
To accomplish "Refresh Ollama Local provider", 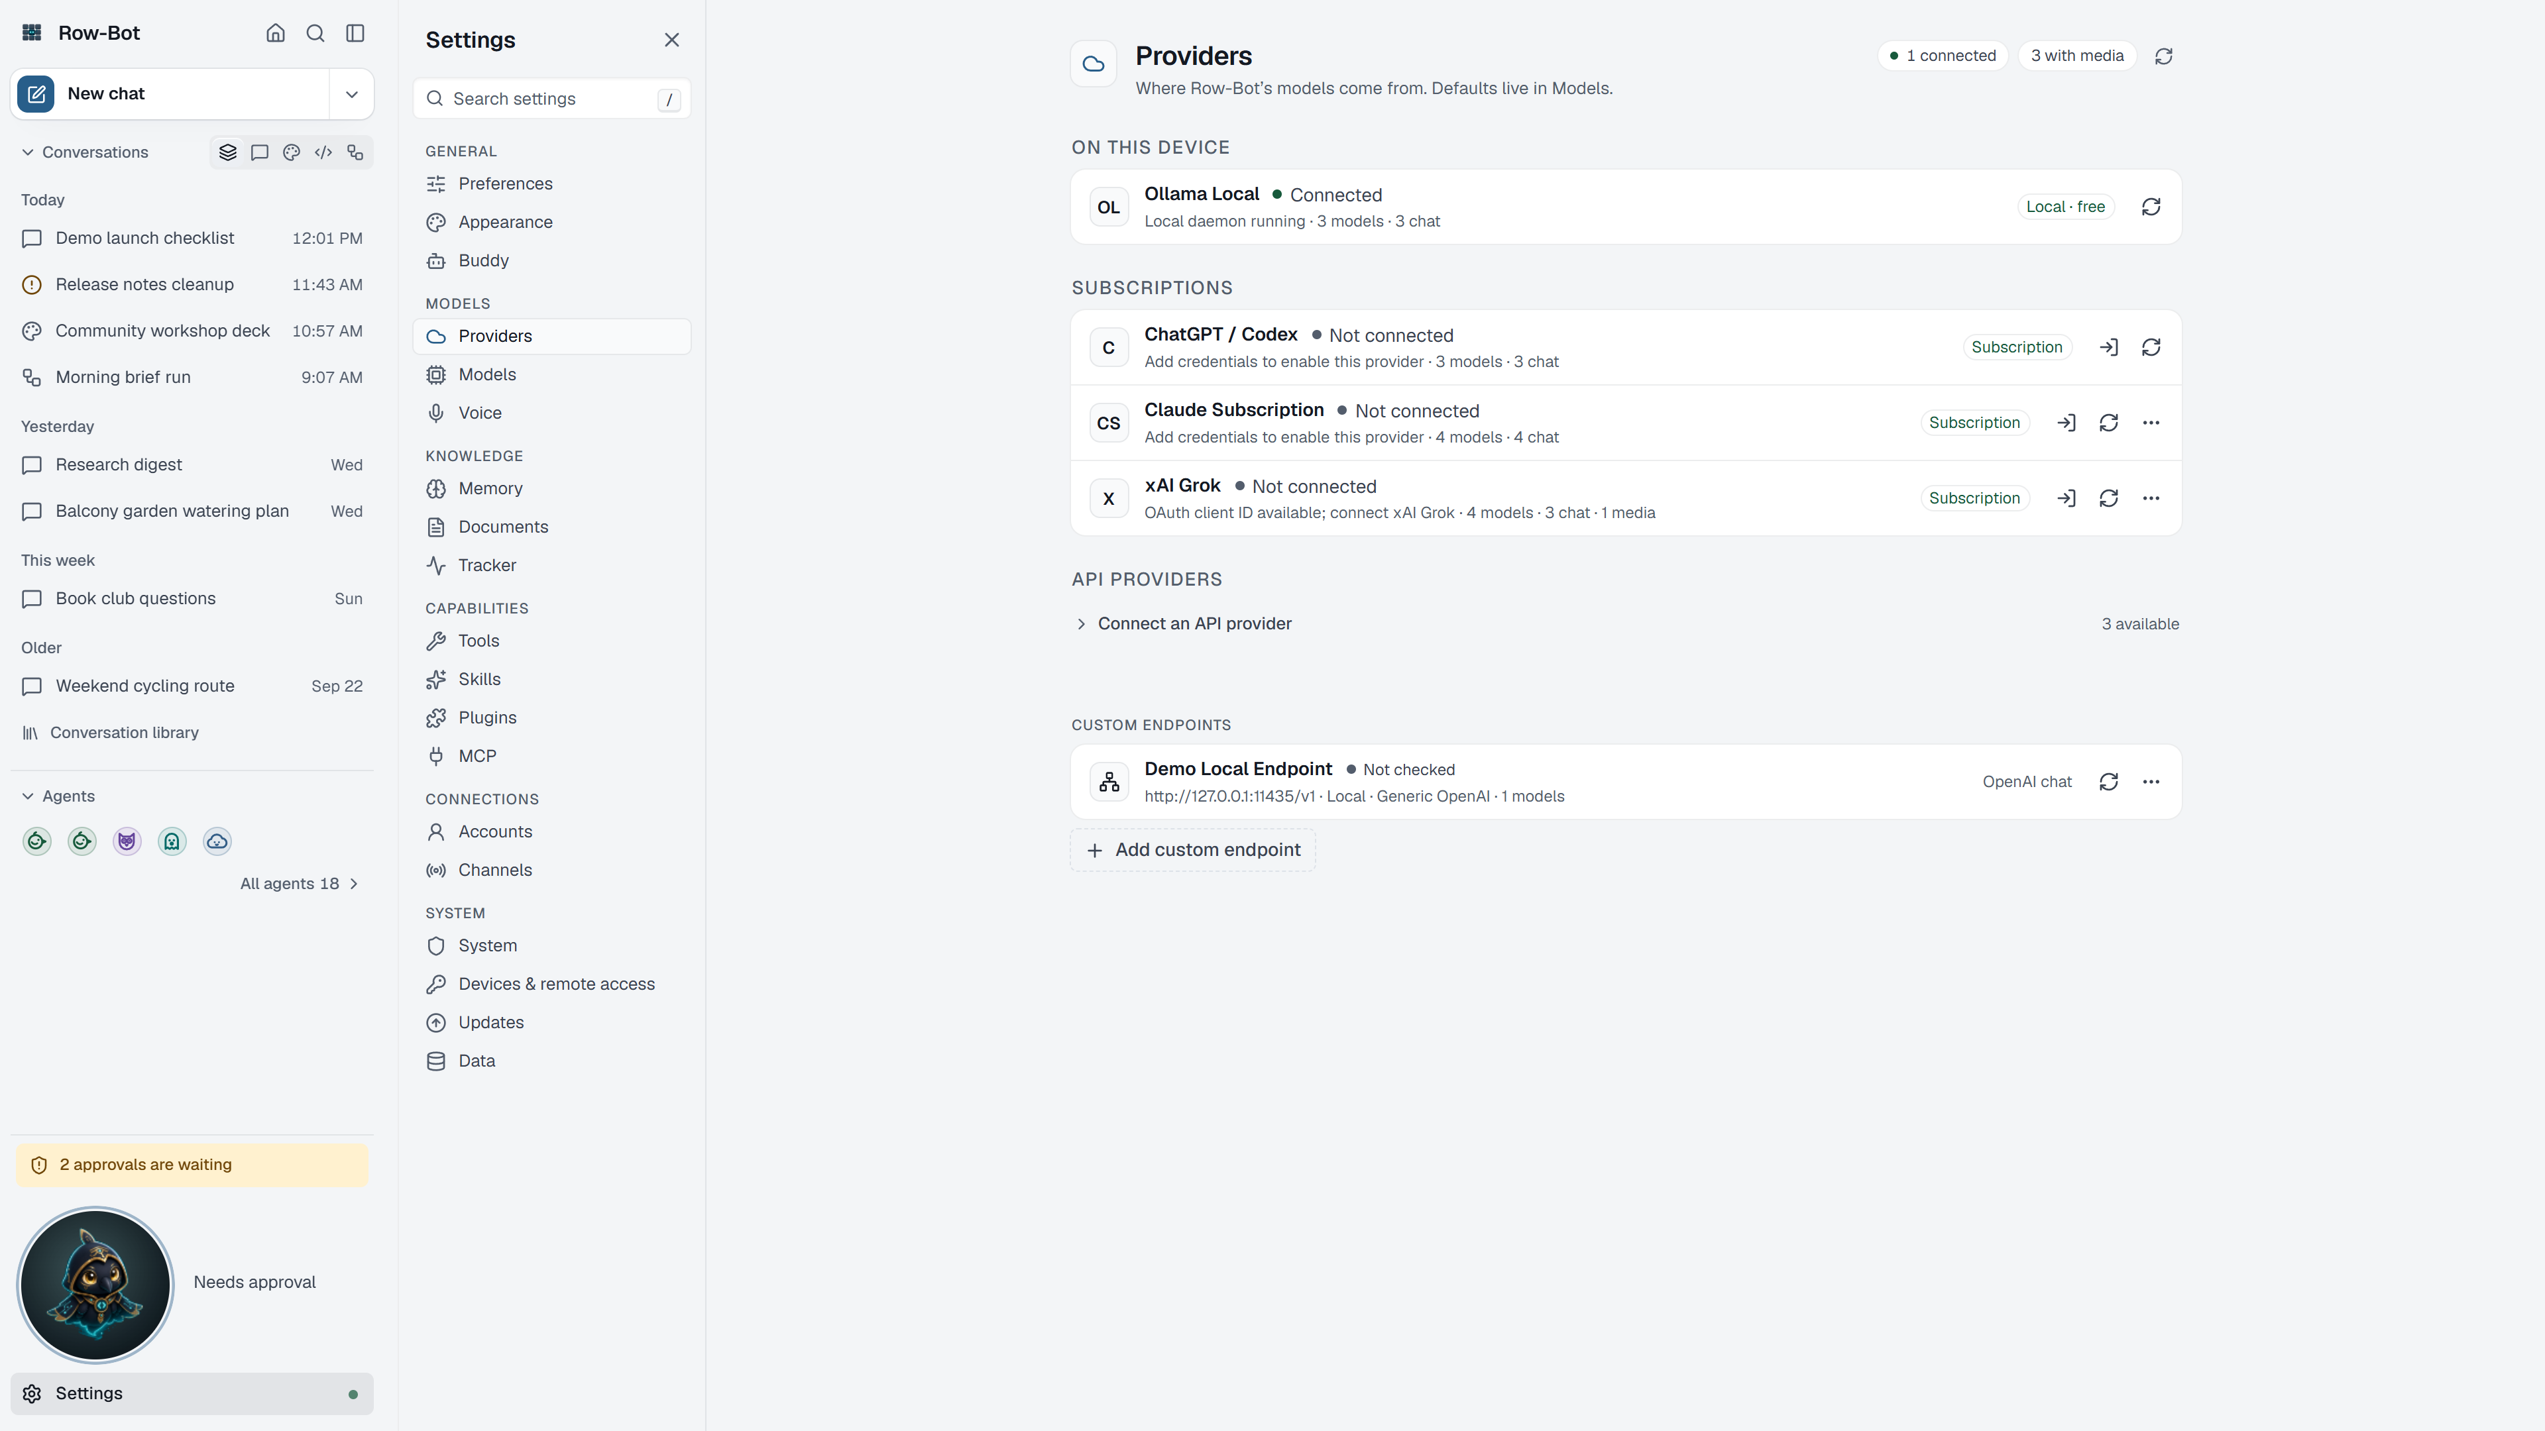I will 2151,207.
